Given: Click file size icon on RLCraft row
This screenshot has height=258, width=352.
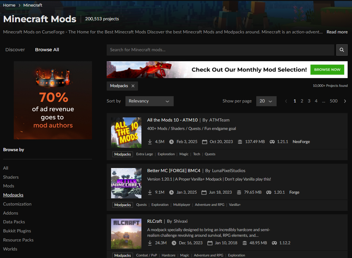Looking at the screenshot, I should (x=245, y=243).
